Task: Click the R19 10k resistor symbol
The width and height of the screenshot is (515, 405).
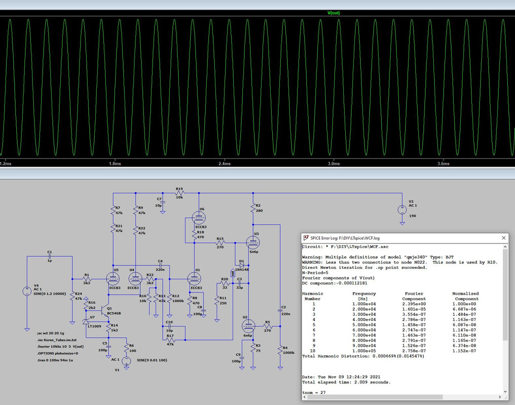Action: (x=179, y=193)
